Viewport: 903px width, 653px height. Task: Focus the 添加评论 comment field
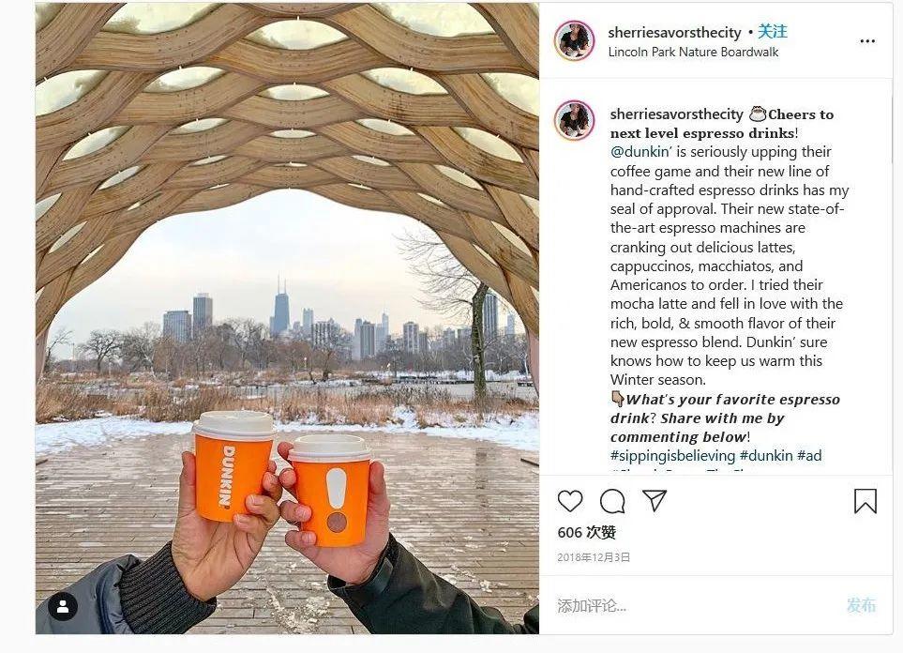691,605
